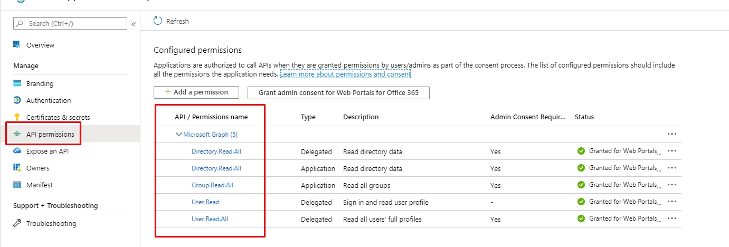Click the search magnifier icon in sidebar

coord(20,24)
